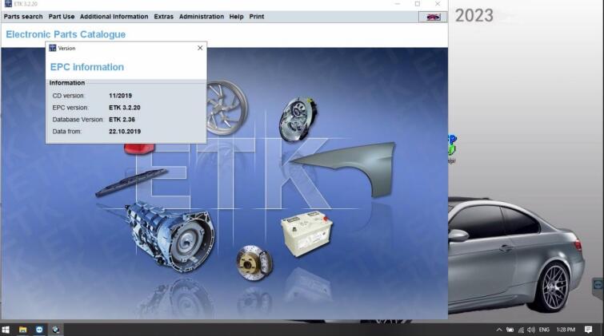The height and width of the screenshot is (336, 604).
Task: Open the Parts search menu
Action: click(23, 17)
